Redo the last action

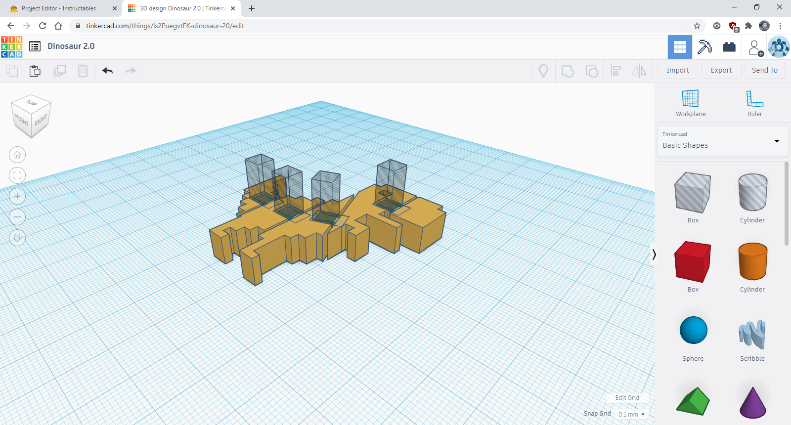point(131,71)
